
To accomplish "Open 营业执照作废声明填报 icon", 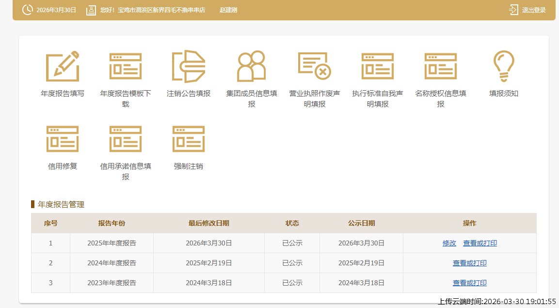I will coord(314,66).
